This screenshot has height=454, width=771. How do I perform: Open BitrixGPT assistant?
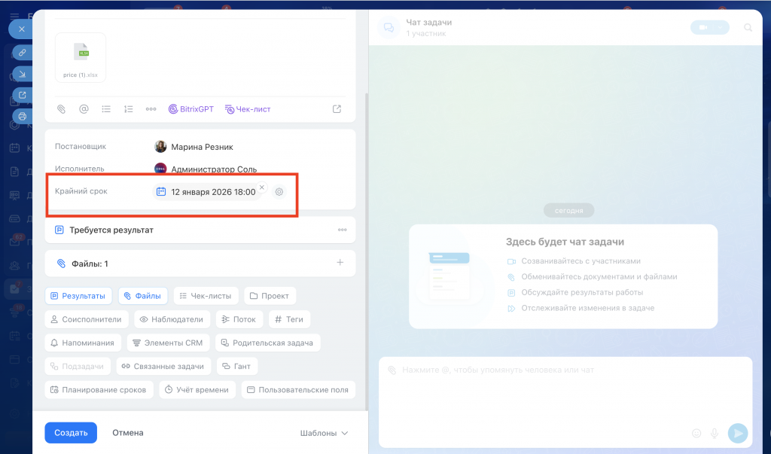[x=191, y=109]
